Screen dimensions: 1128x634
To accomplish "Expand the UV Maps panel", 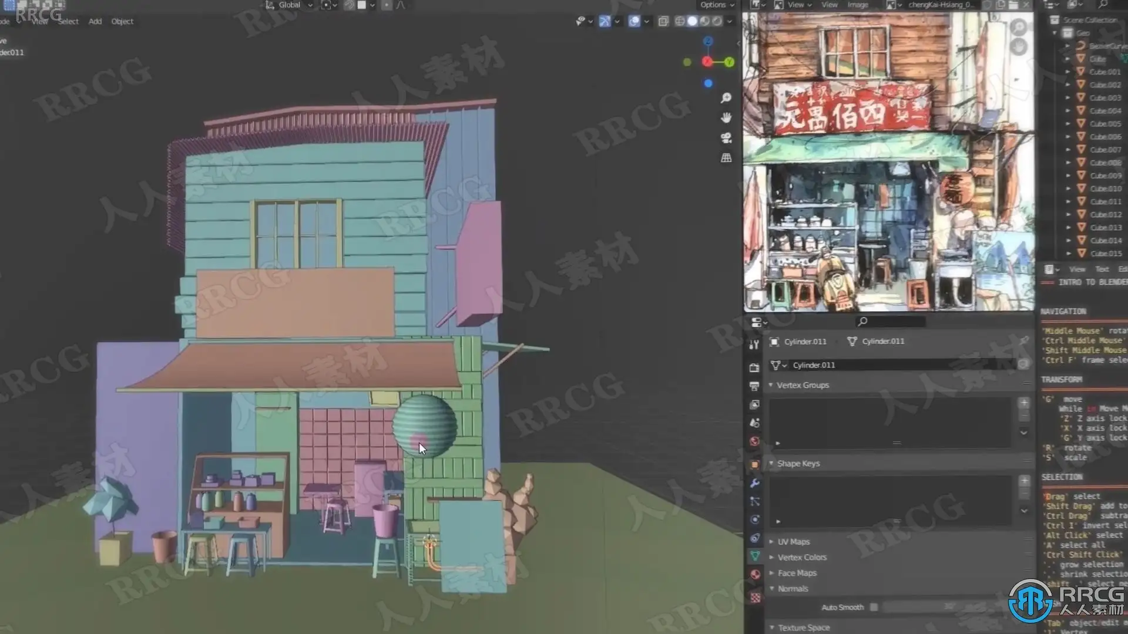I will [793, 542].
